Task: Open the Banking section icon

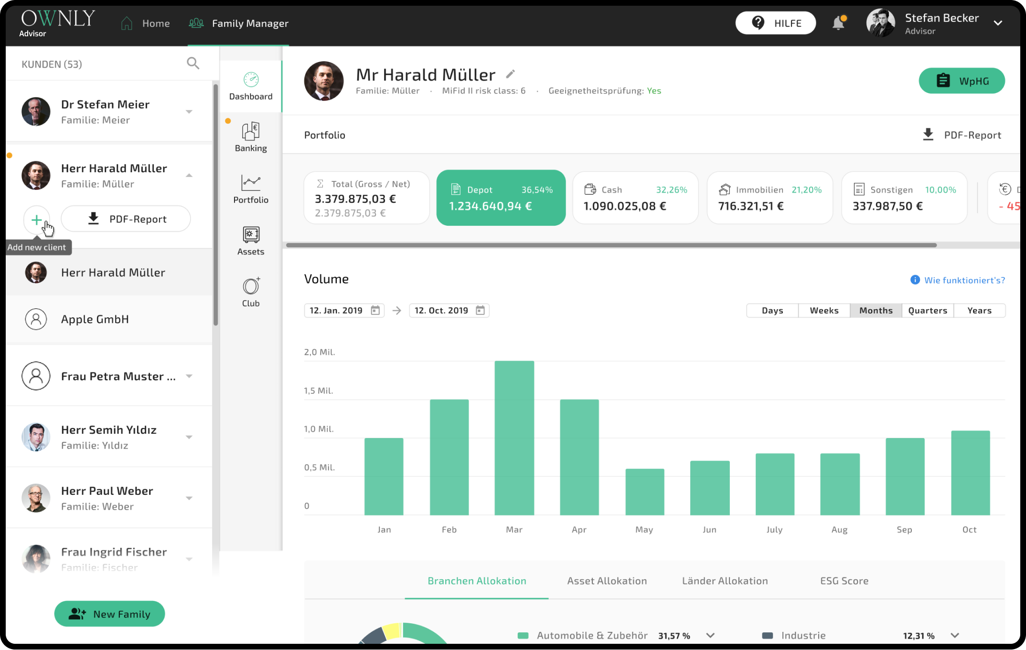Action: click(251, 131)
